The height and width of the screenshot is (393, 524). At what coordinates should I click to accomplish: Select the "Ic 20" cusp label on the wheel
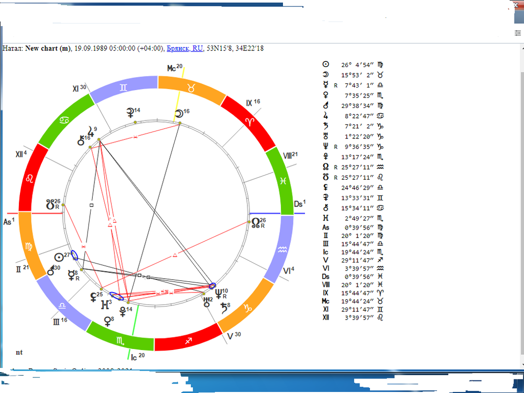point(138,356)
